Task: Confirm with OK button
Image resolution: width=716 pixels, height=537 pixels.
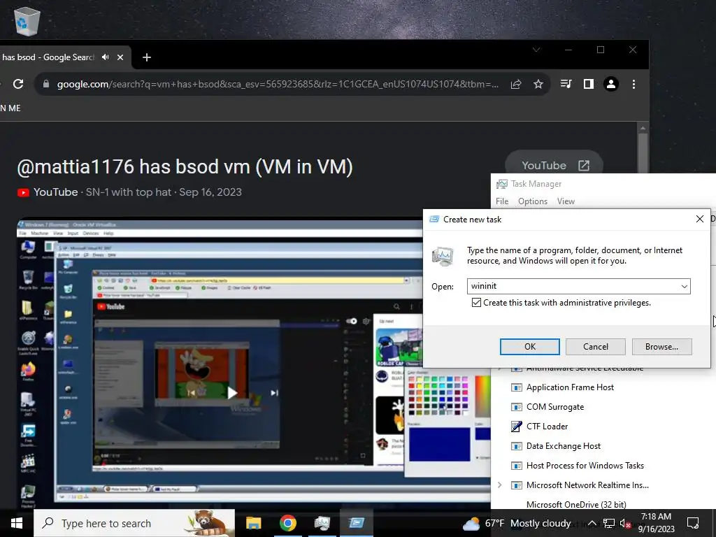Action: tap(530, 347)
